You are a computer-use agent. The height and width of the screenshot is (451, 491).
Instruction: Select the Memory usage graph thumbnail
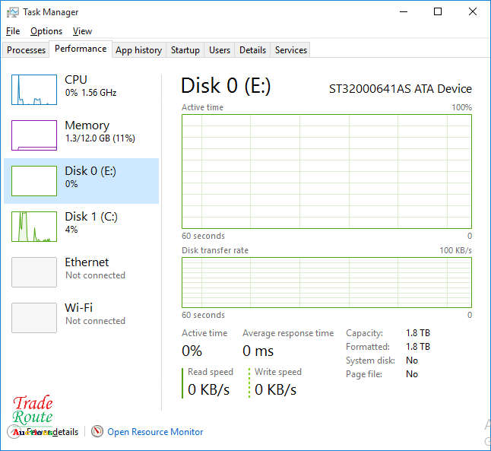(x=34, y=135)
